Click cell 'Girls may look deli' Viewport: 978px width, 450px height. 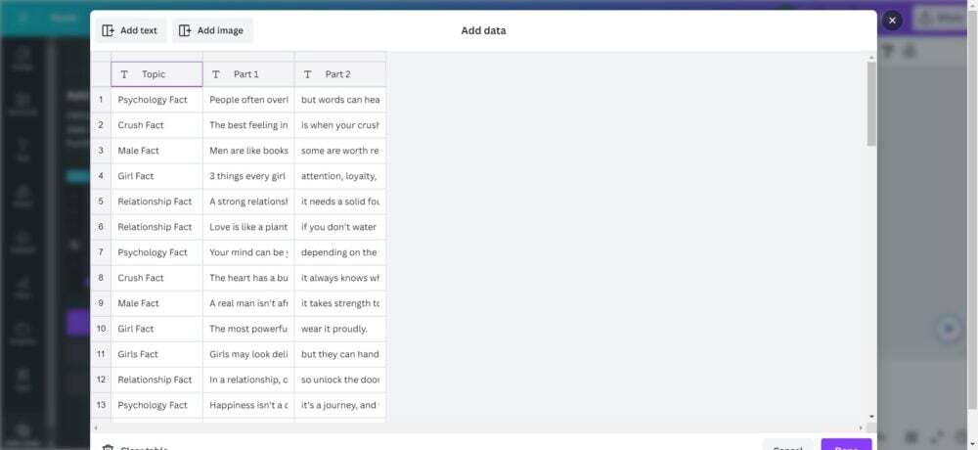pos(248,354)
